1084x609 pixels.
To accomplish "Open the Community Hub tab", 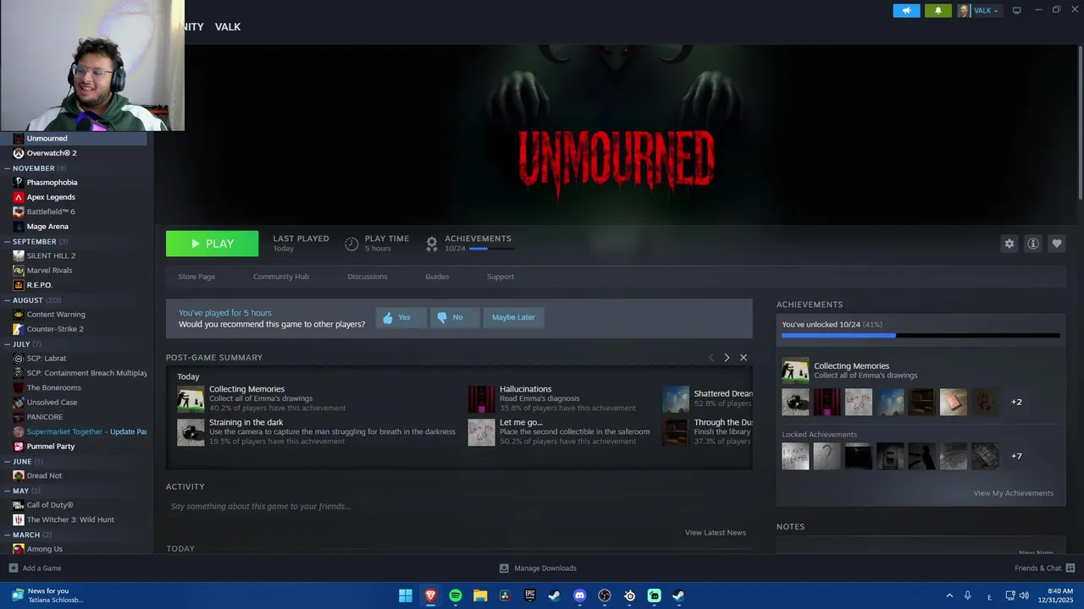I will point(281,277).
